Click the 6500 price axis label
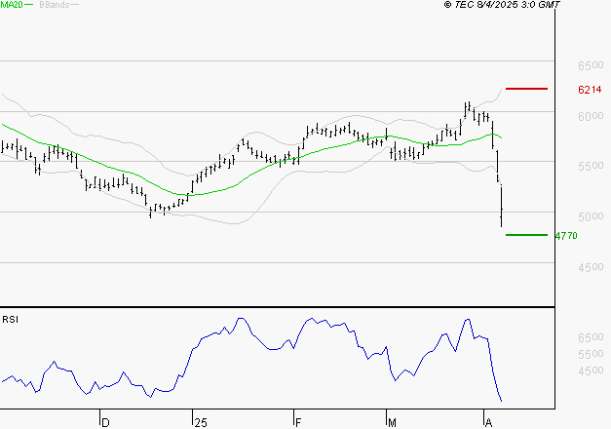 coord(591,65)
